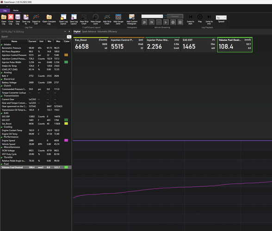This screenshot has width=272, height=231.
Task: Click the Connect button
Action: (175, 16)
